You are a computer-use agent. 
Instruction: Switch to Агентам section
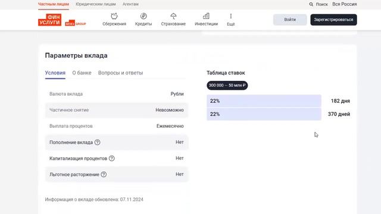130,4
